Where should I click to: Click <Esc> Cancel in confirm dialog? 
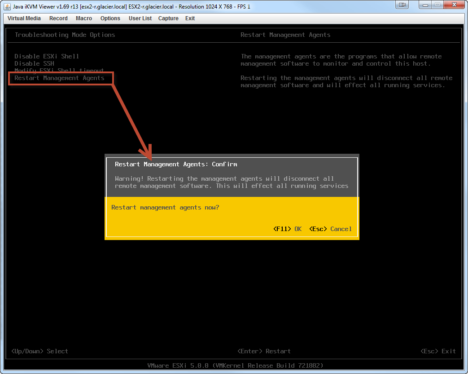pyautogui.click(x=330, y=229)
